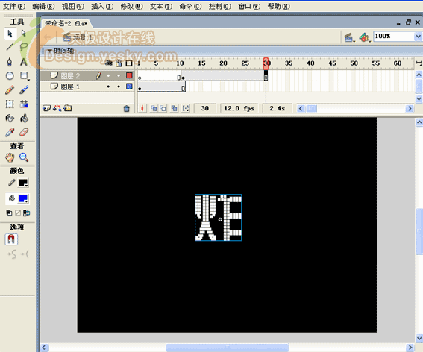
Task: Collapse the 时间轴 timeline panel
Action: pyautogui.click(x=50, y=51)
